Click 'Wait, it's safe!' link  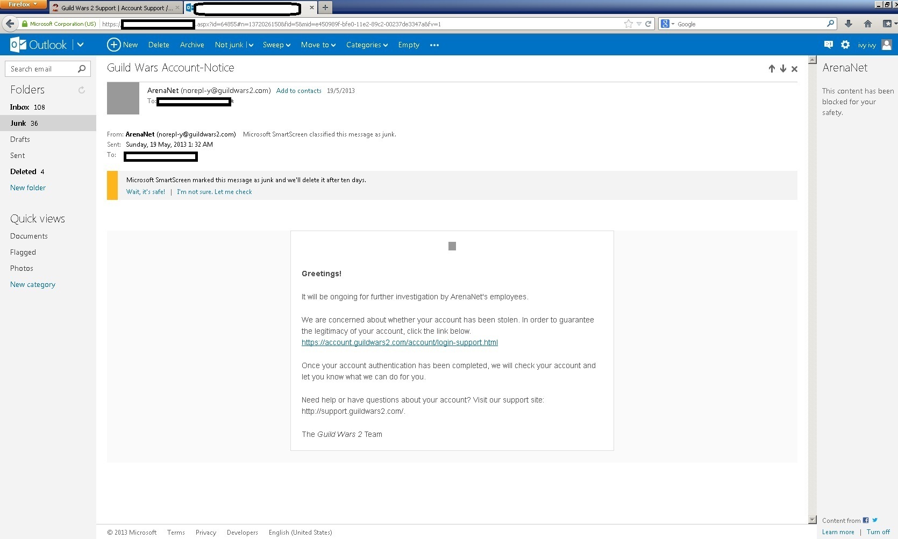[146, 192]
